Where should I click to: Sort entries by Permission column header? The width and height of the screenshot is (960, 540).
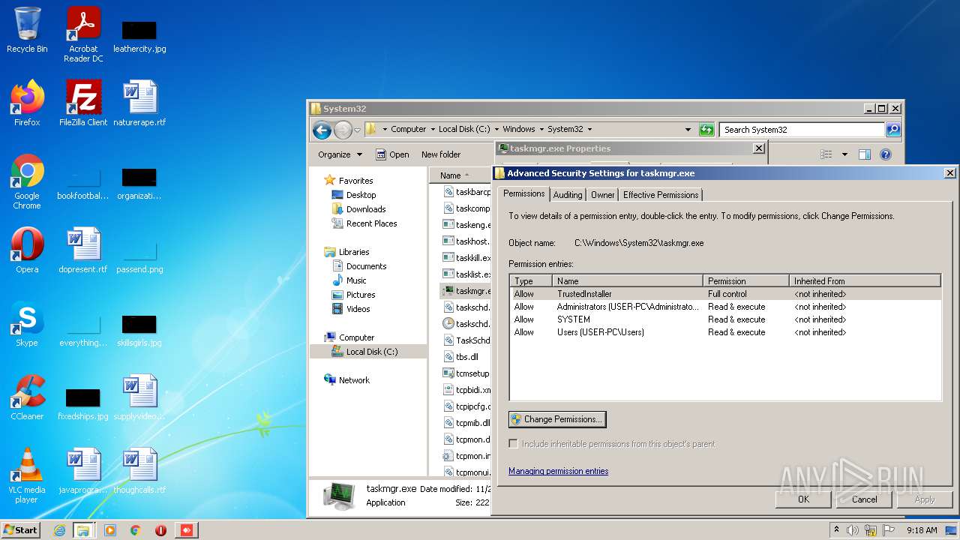[x=746, y=281]
